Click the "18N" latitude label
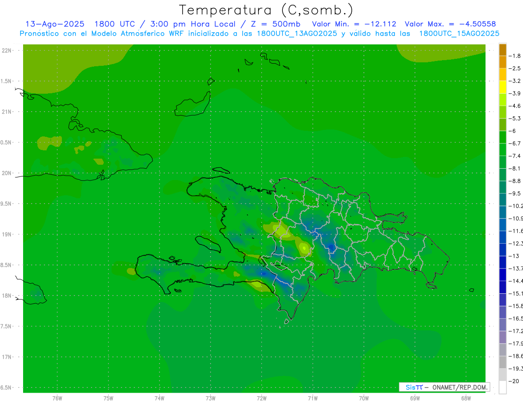This screenshot has height=404, width=523. (7, 295)
